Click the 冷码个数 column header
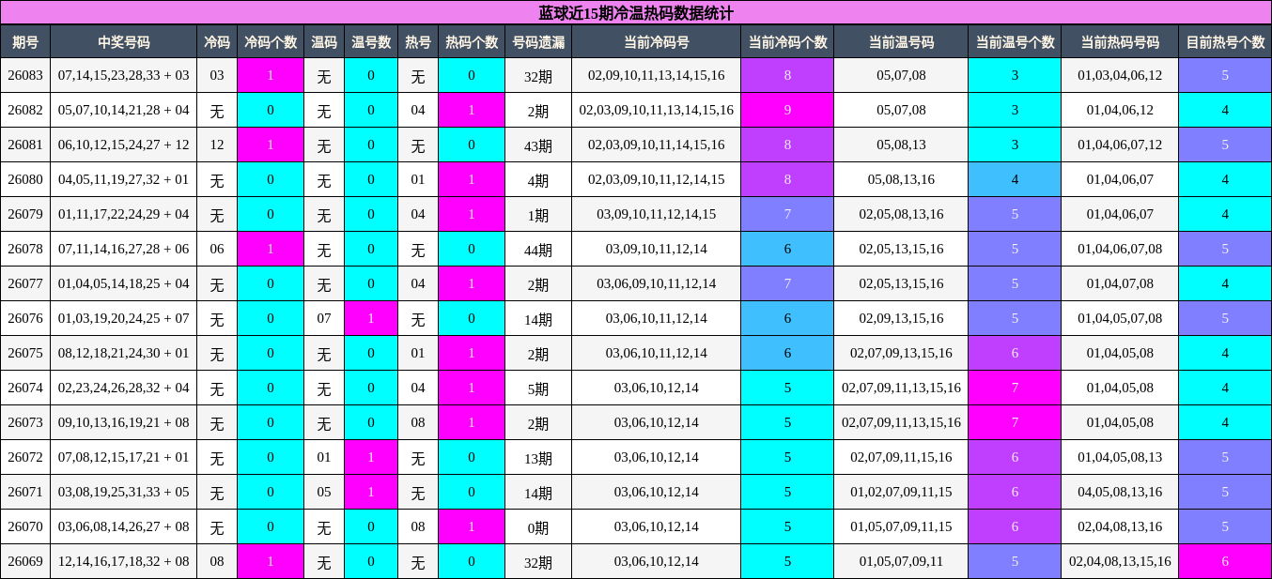Screen dimensions: 1272x579 click(x=271, y=41)
